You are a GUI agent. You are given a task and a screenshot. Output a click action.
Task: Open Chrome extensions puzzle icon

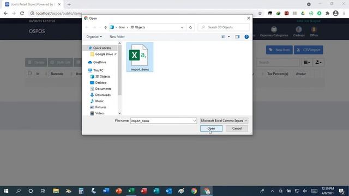[327, 13]
